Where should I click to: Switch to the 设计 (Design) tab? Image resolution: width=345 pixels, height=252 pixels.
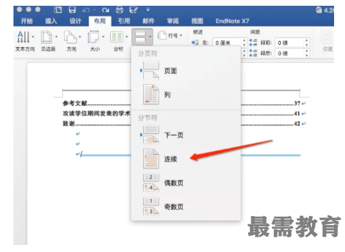coord(76,21)
